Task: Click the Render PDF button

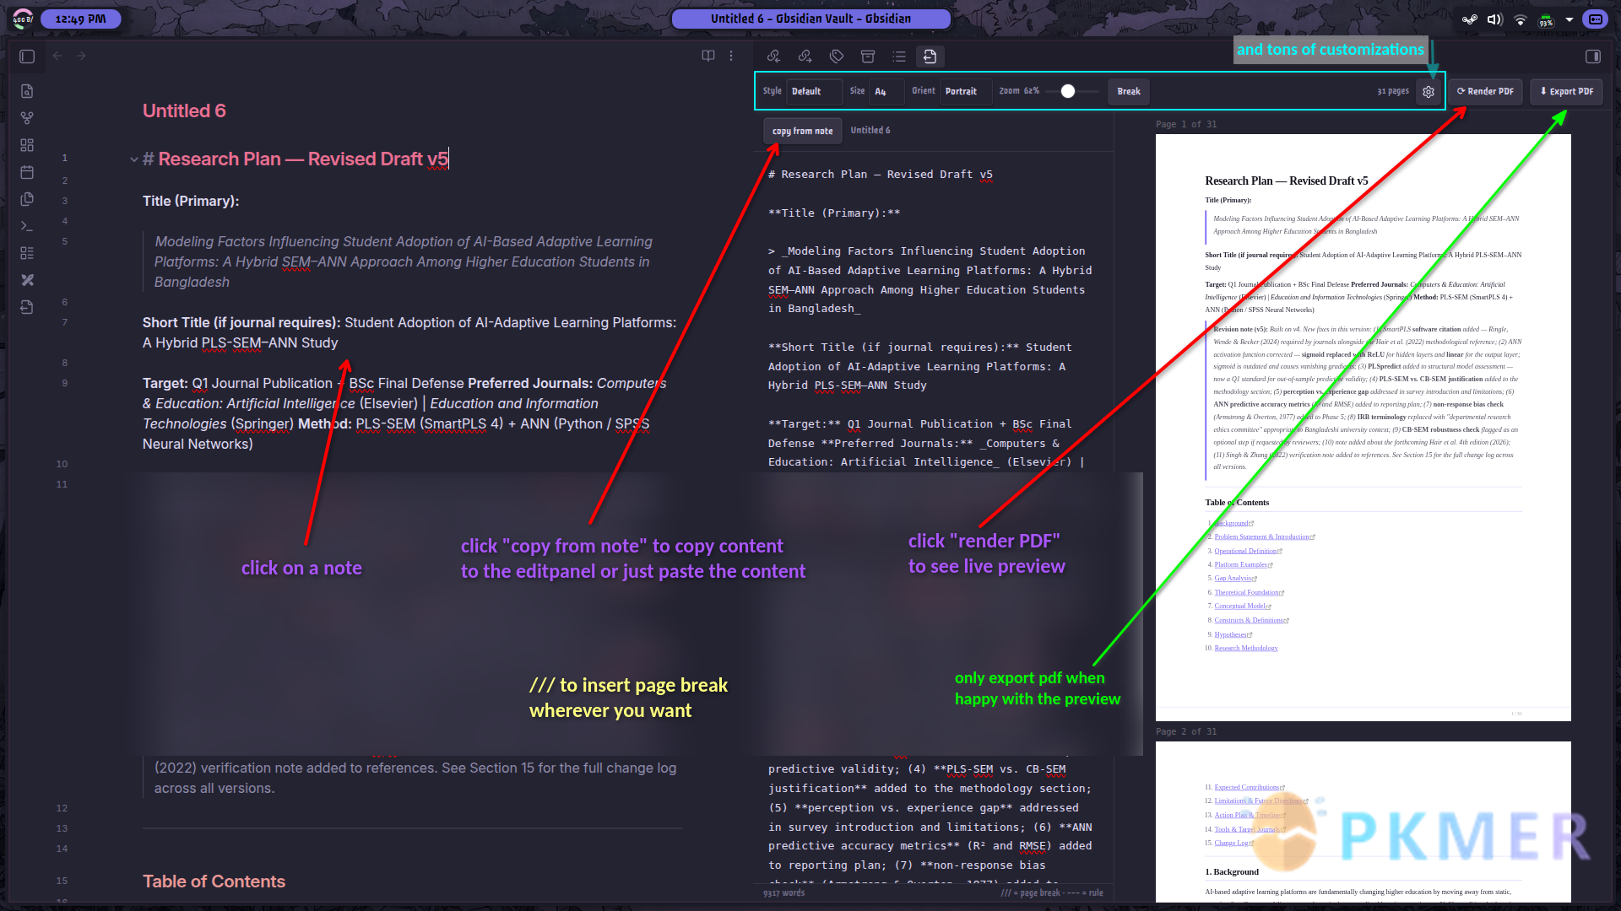Action: click(1485, 91)
